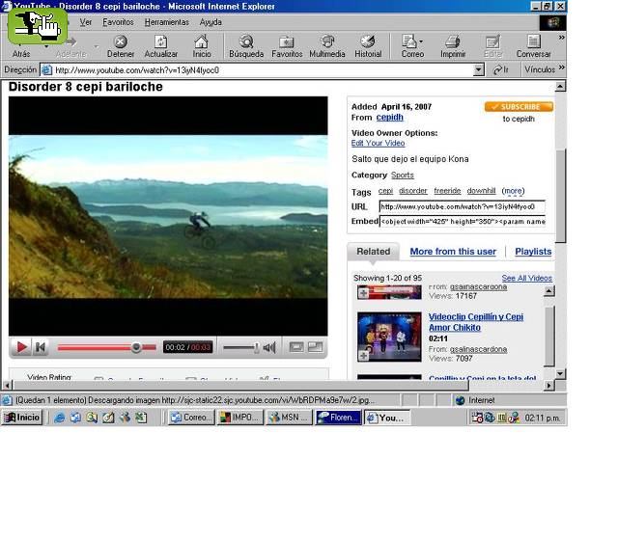The image size is (618, 541).
Task: Open Correo toolbar dropdown arrow
Action: point(421,41)
